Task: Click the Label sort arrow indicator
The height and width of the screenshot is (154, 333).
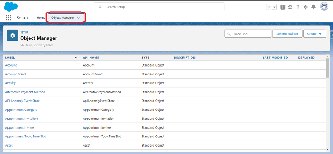Action: (76, 58)
